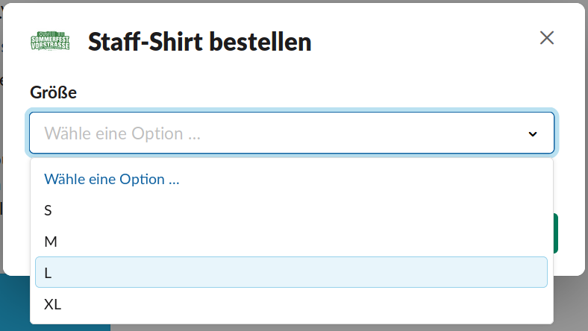This screenshot has width=588, height=331.
Task: Click the "Staff-Shirt bestellen" dialog heading
Action: tap(199, 42)
